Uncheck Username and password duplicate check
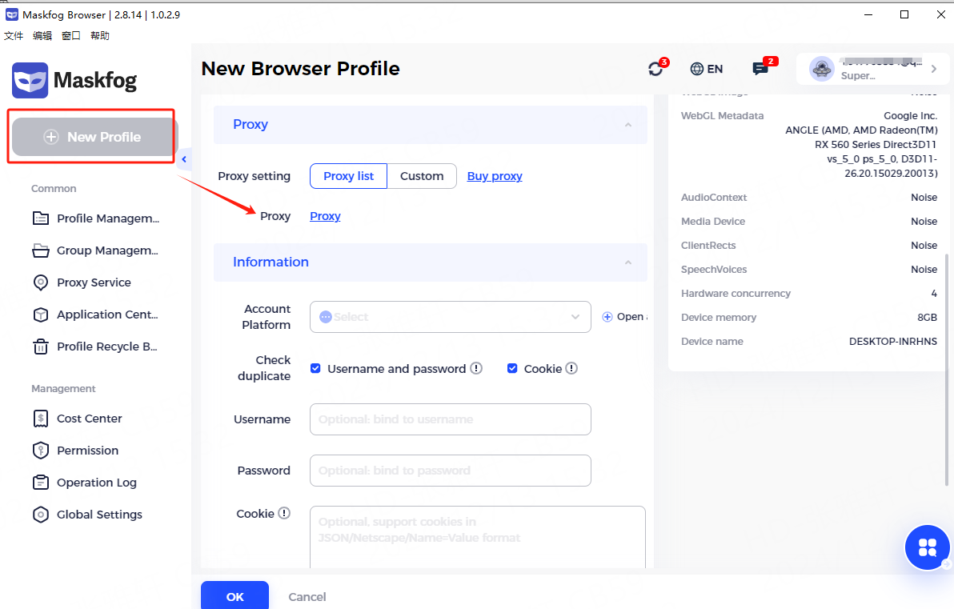This screenshot has width=954, height=609. pos(315,369)
